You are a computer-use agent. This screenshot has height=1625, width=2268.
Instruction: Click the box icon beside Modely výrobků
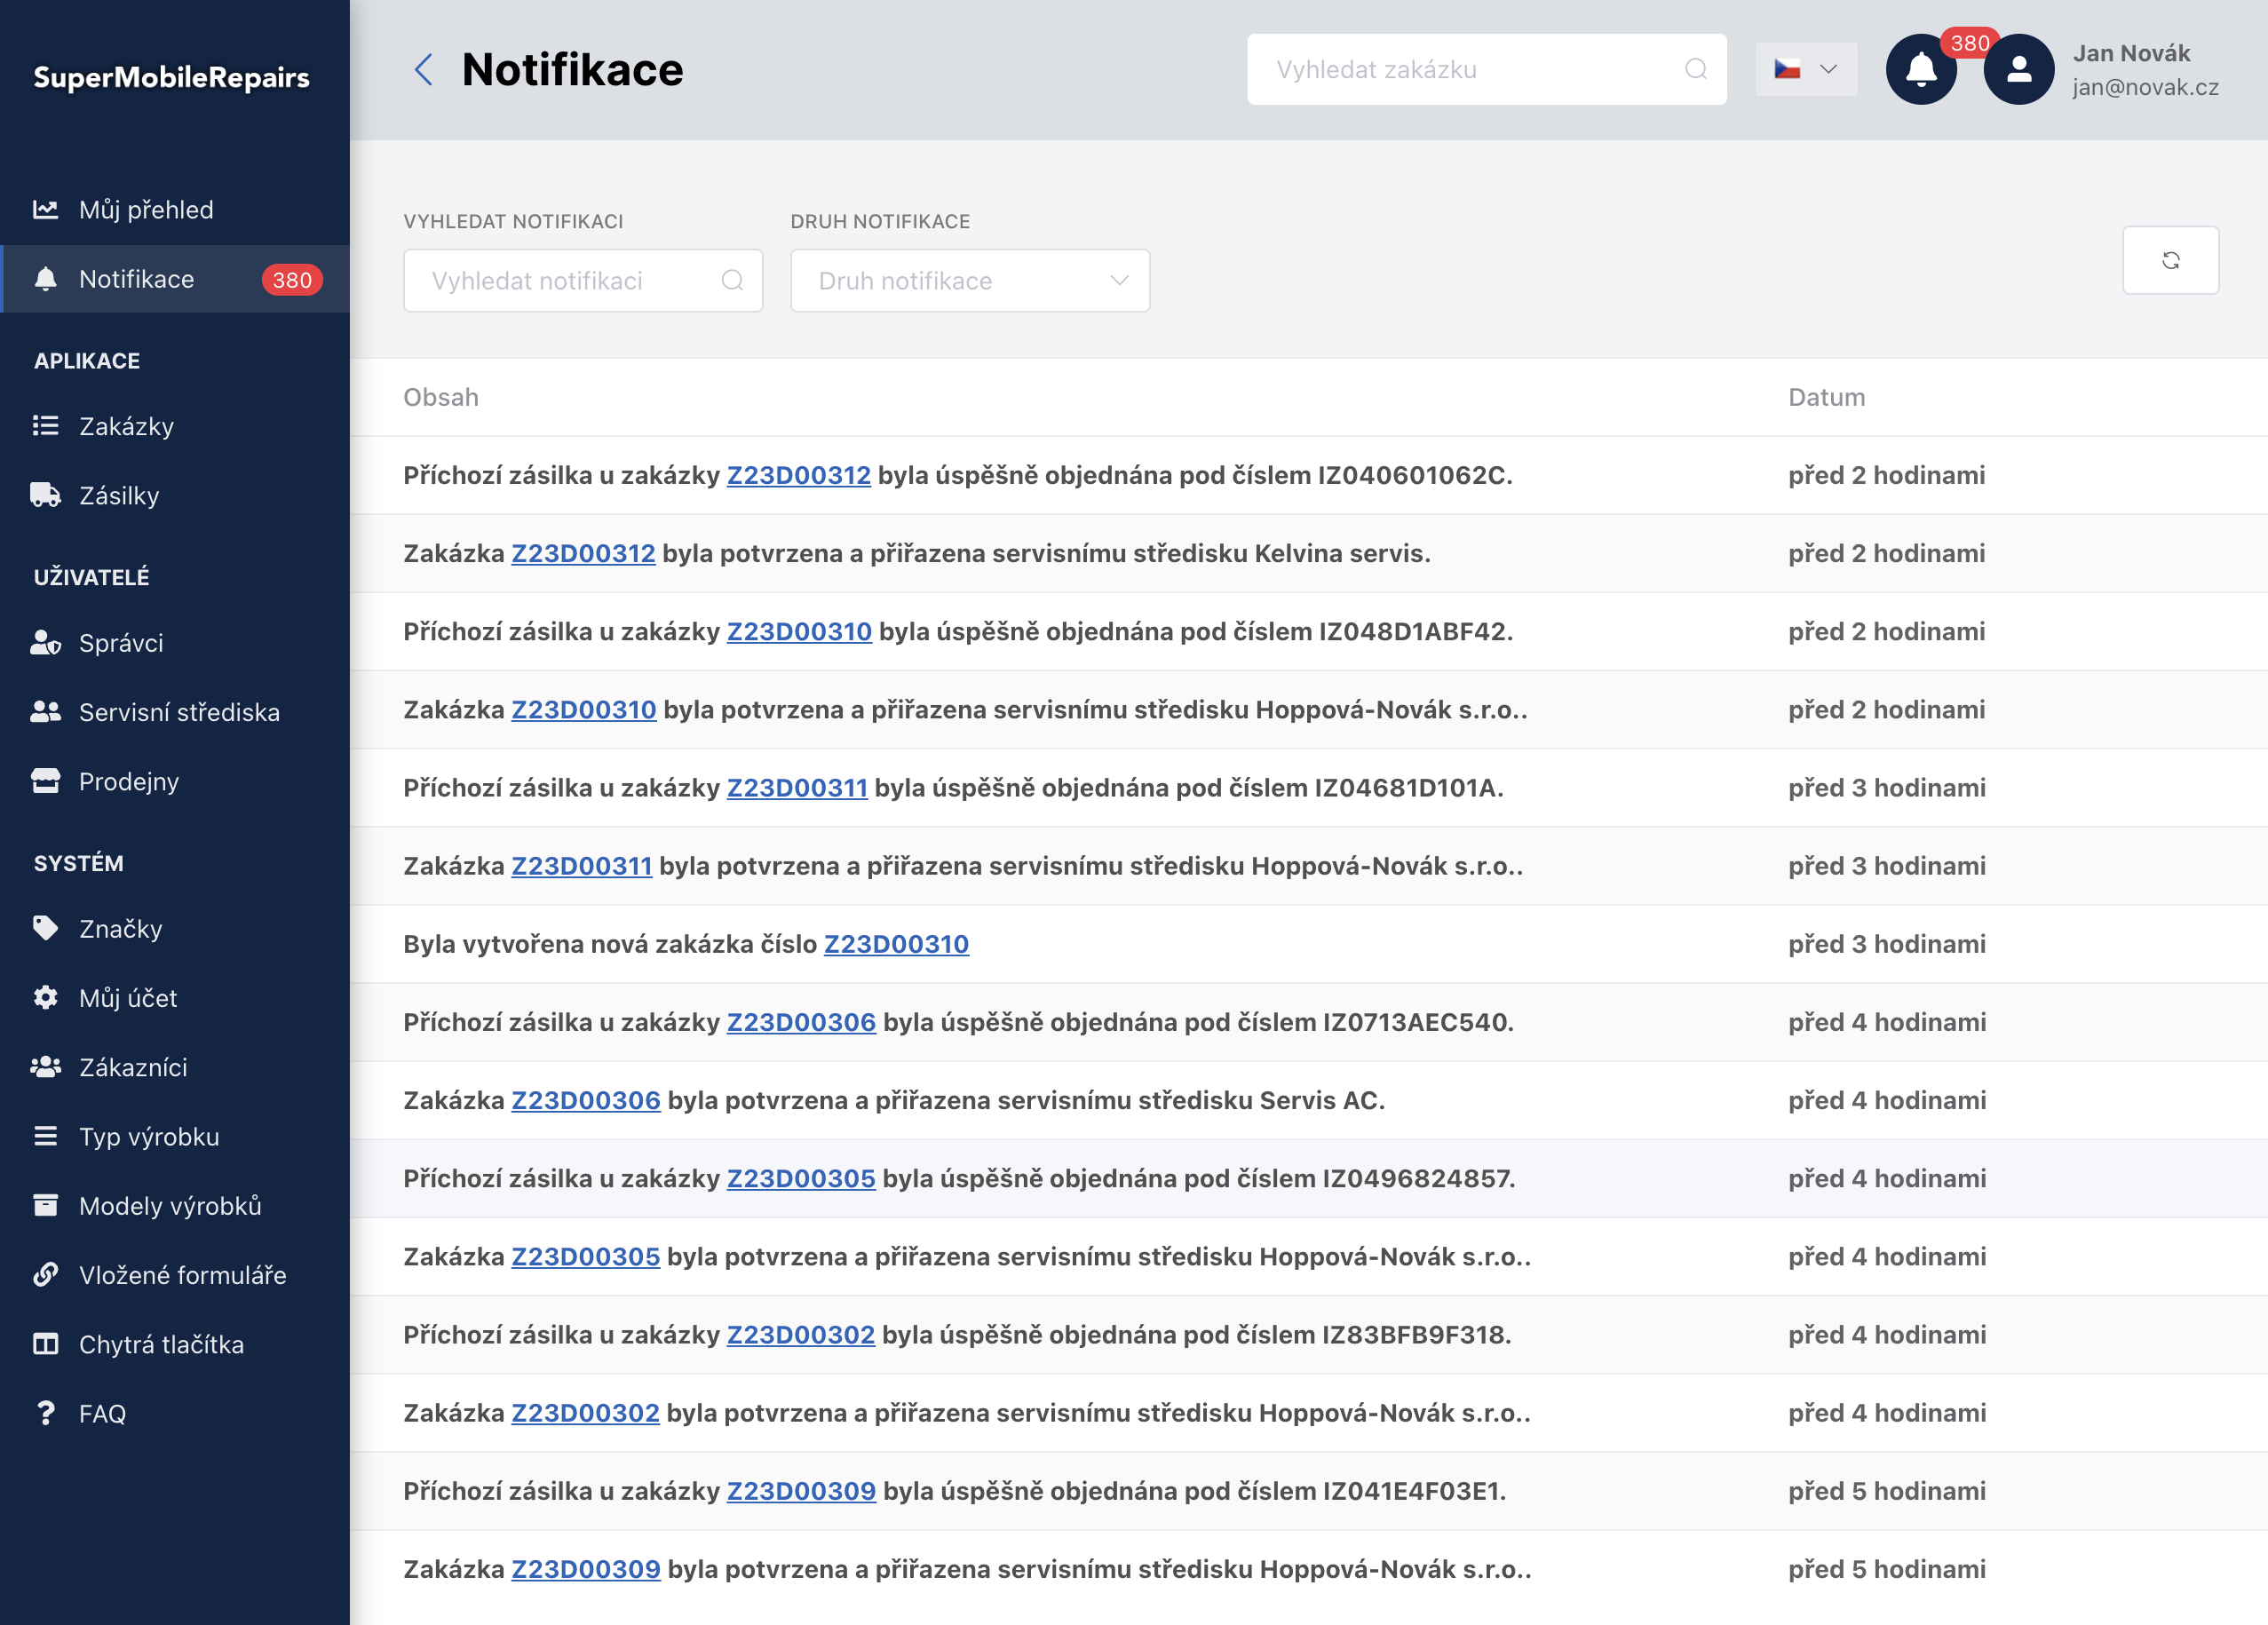45,1205
